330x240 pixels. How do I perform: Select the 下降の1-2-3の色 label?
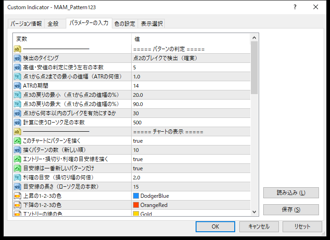(42, 205)
